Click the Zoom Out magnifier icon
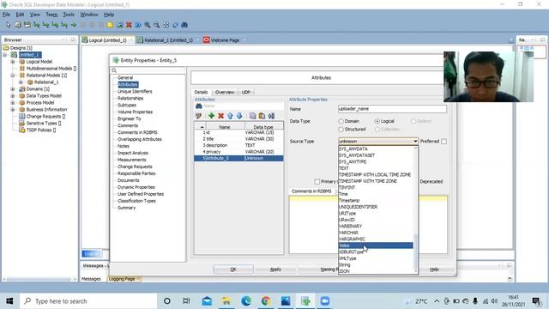The image size is (549, 309). coord(156,25)
